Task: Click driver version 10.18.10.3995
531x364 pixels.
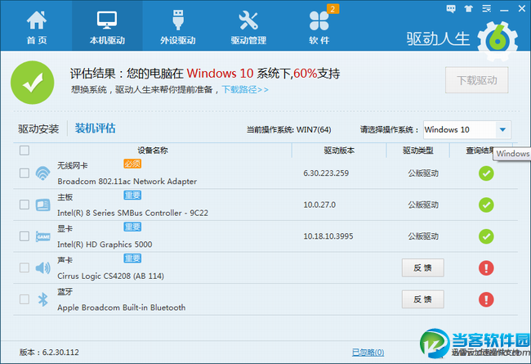Action: point(328,236)
